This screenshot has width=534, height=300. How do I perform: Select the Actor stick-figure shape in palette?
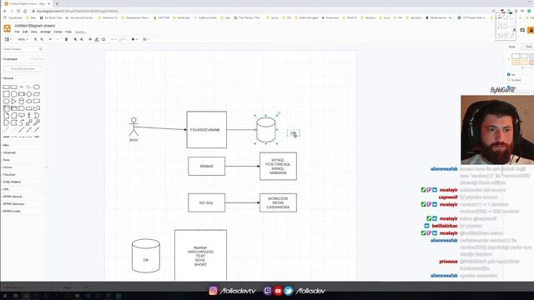coord(29,115)
